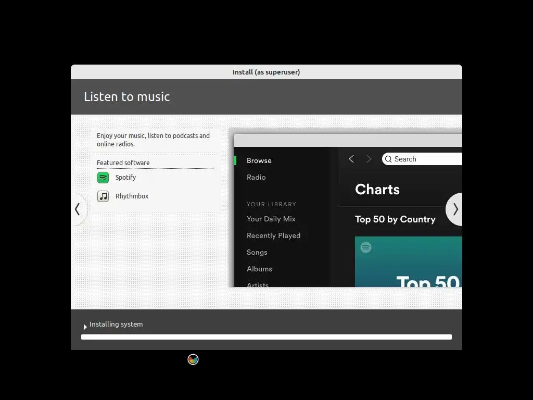Click the Spotify app icon

103,178
